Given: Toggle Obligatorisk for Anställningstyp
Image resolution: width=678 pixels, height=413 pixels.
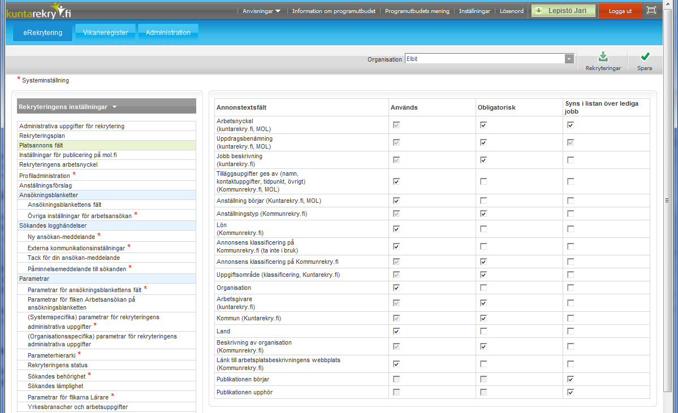Looking at the screenshot, I should click(483, 214).
